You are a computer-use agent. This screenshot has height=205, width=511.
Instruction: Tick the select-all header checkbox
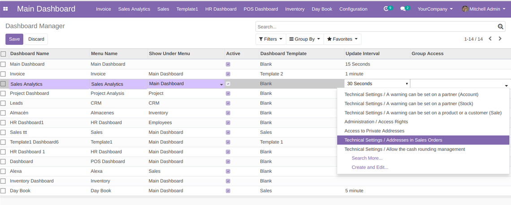tap(4, 54)
